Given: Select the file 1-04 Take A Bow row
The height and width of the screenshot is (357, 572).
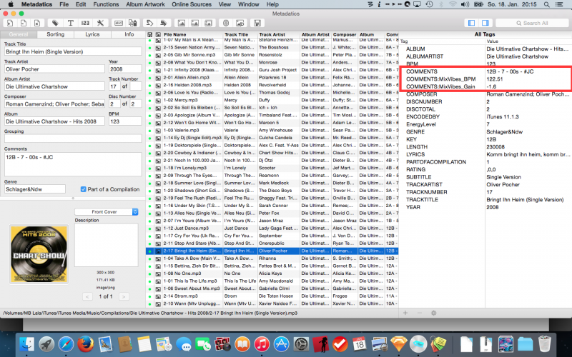Looking at the screenshot, I should [272, 258].
